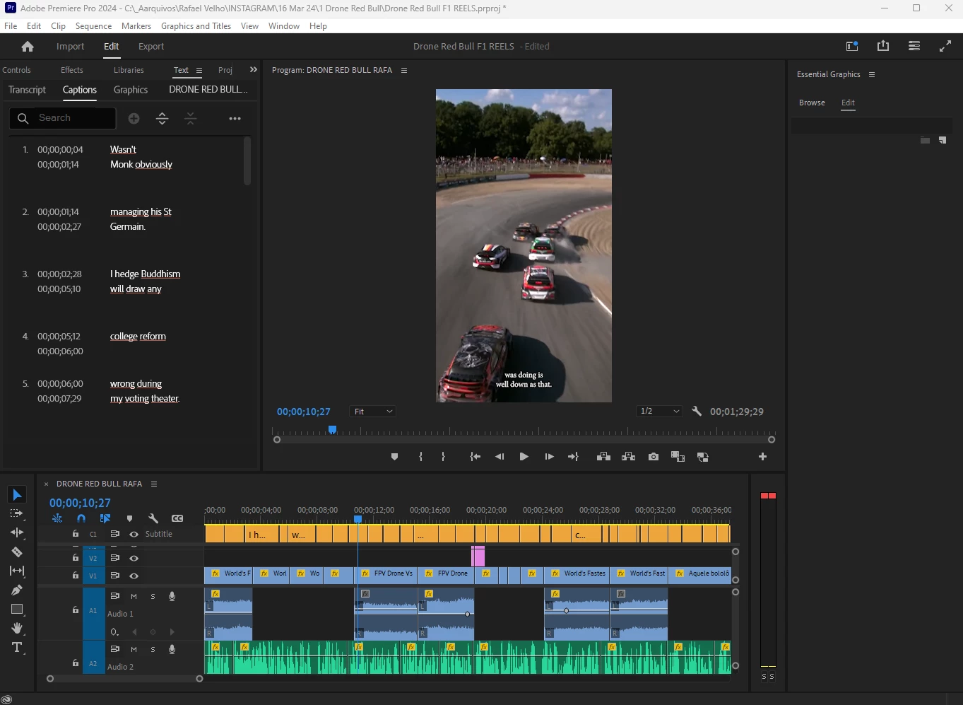Select the pink clip on V2

[478, 557]
